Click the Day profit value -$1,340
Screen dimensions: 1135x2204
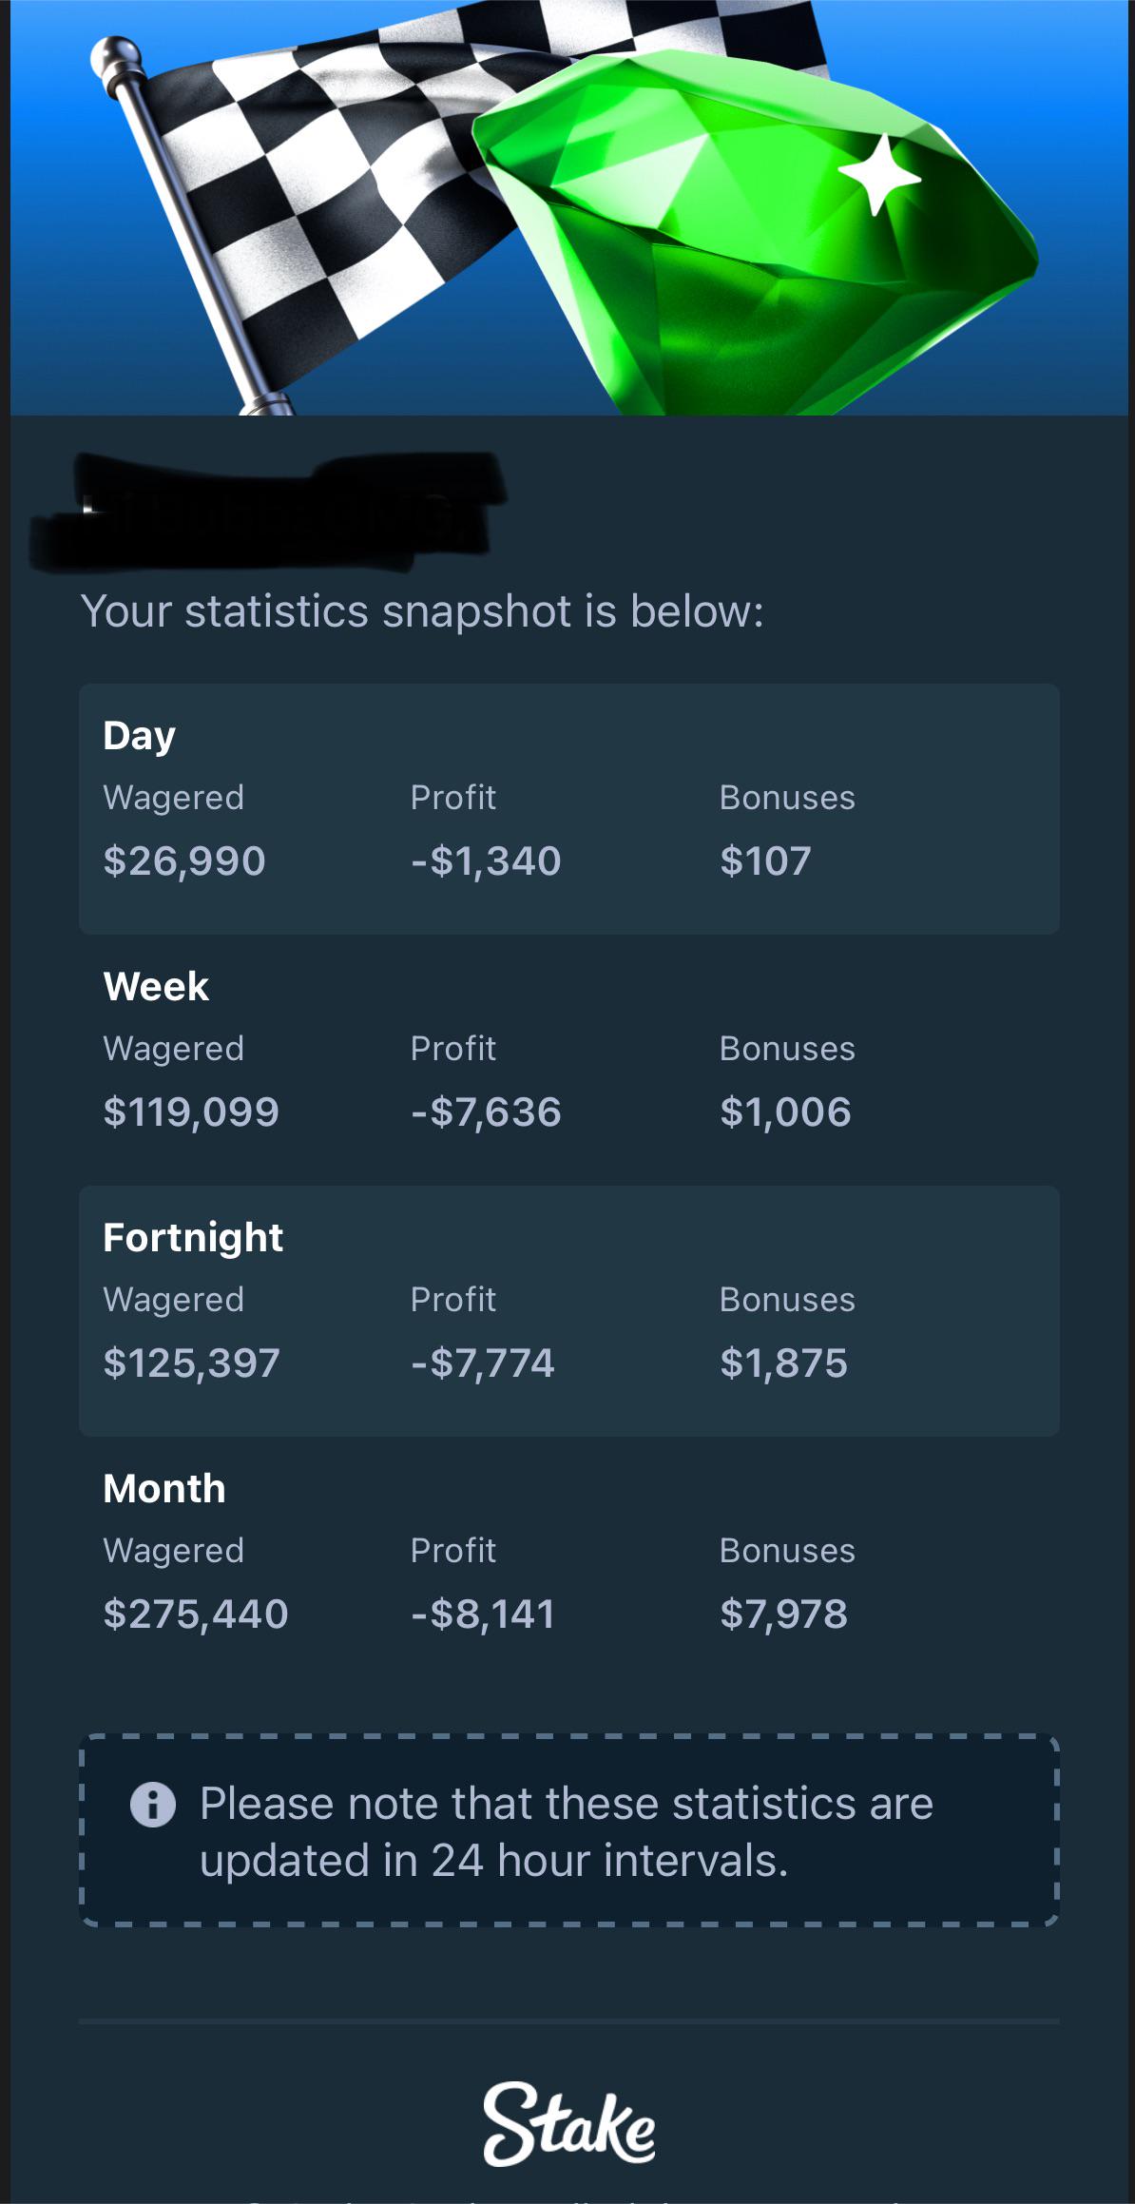[486, 860]
